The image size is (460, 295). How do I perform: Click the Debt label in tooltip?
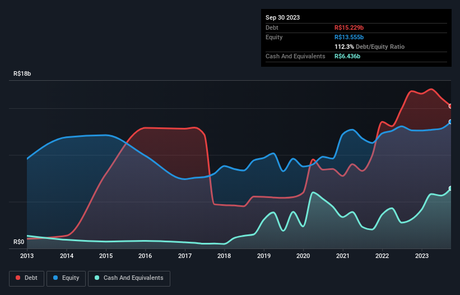[x=272, y=27]
